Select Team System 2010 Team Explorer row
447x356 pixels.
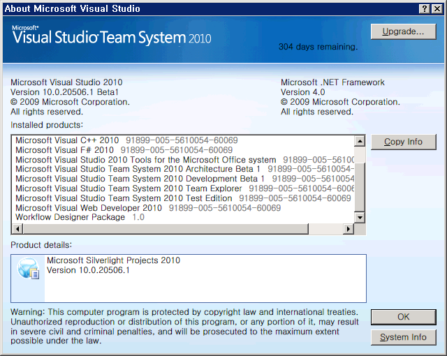coord(184,188)
